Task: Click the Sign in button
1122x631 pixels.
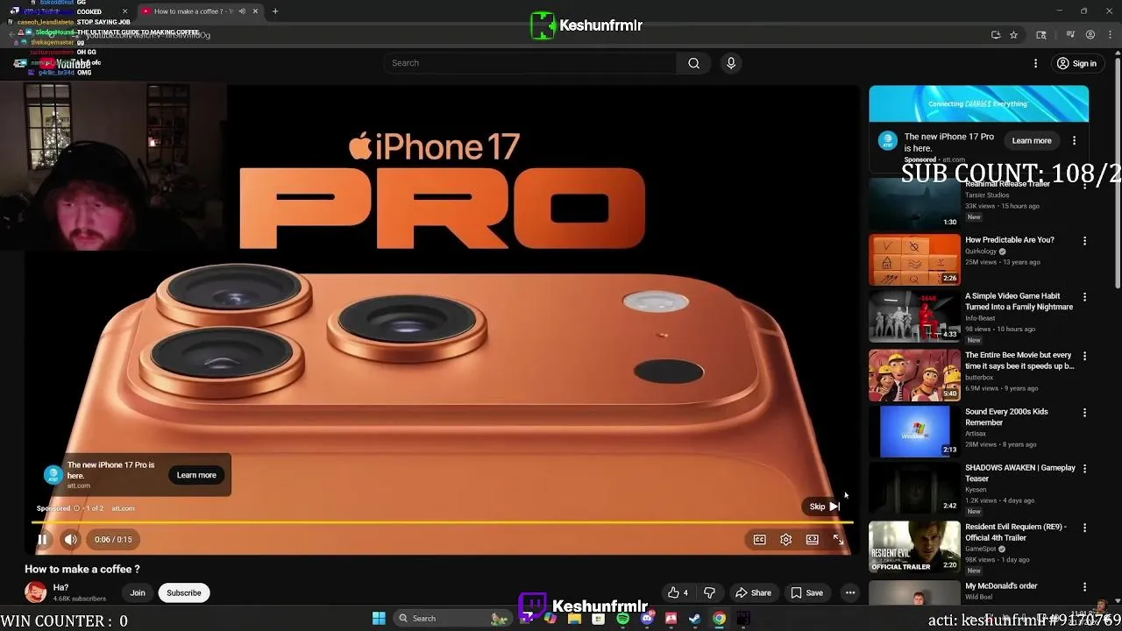Action: click(x=1076, y=63)
